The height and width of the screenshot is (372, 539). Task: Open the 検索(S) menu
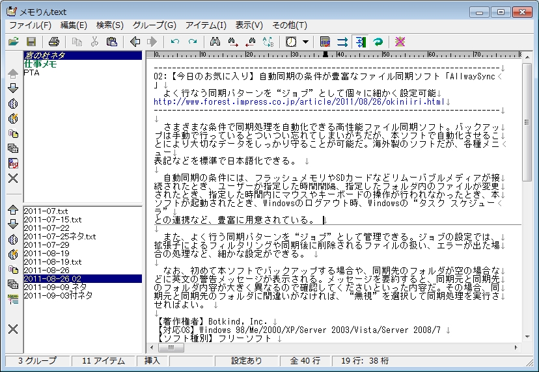point(109,25)
